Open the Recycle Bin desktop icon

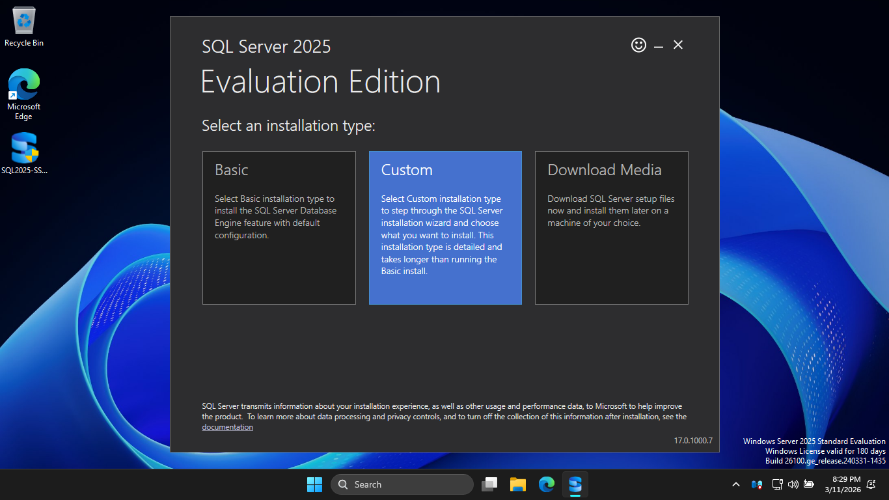click(24, 27)
